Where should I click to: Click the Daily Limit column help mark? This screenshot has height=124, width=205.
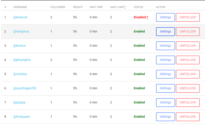(125, 7)
